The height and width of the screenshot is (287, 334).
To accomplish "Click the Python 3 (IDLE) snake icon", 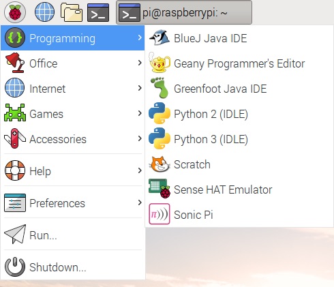I will click(x=160, y=138).
